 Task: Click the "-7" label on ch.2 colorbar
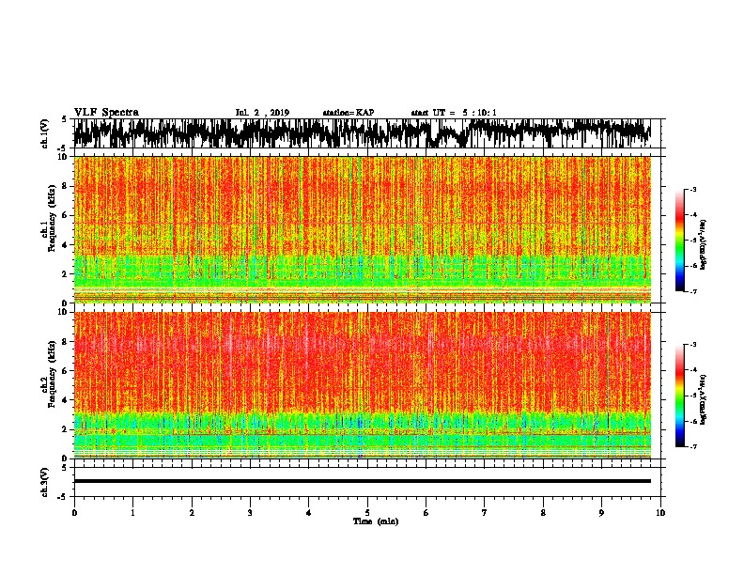point(693,447)
